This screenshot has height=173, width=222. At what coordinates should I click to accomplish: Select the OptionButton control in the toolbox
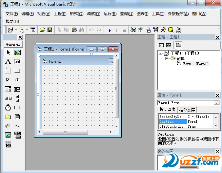point(17,80)
